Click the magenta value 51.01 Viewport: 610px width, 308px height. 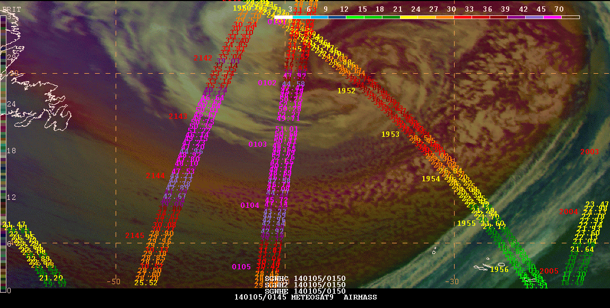pyautogui.click(x=286, y=129)
